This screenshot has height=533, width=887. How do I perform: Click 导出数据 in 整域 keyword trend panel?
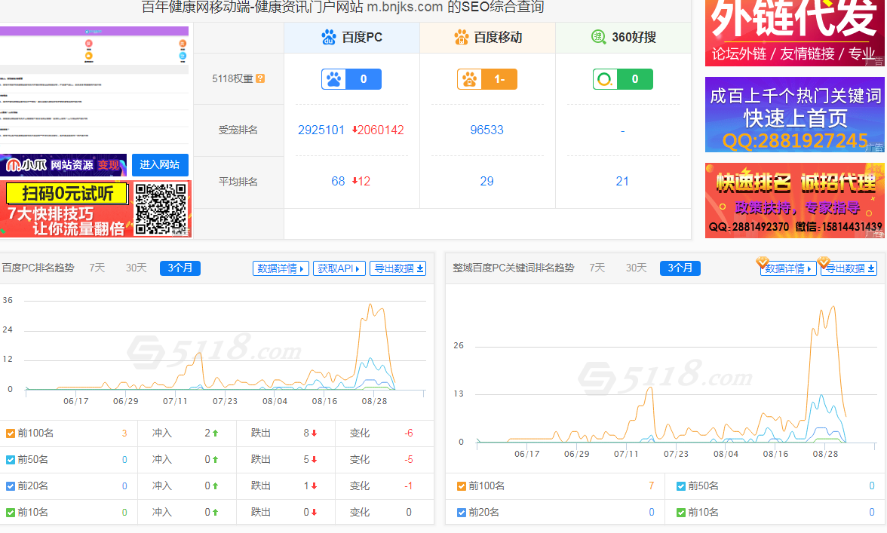tap(849, 268)
